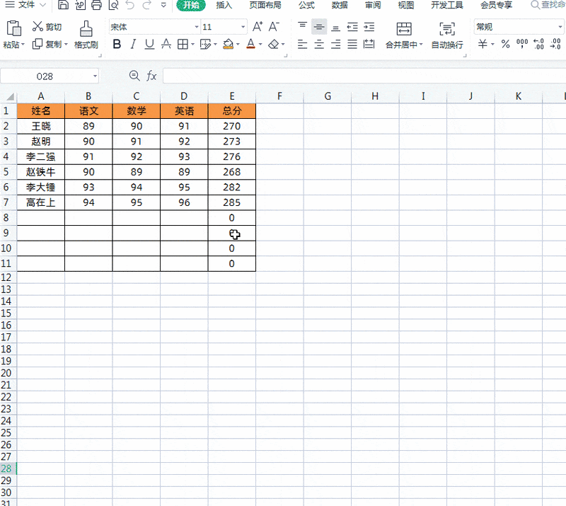The width and height of the screenshot is (566, 506).
Task: Open the 文件 (File) menu
Action: coord(25,5)
